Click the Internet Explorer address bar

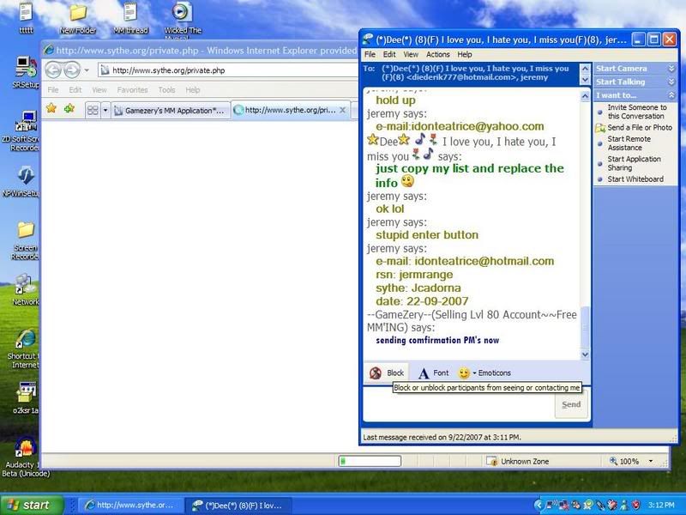pos(228,70)
